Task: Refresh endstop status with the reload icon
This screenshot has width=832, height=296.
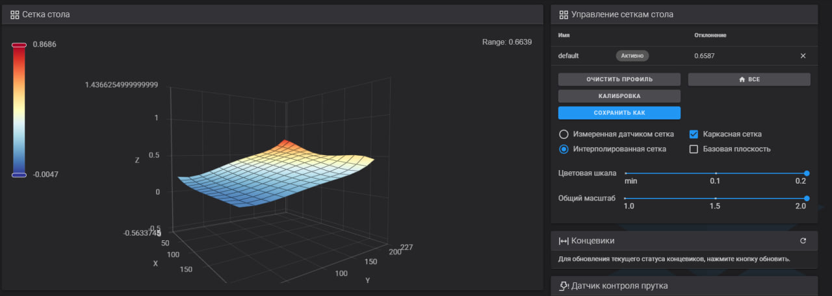Action: (803, 241)
